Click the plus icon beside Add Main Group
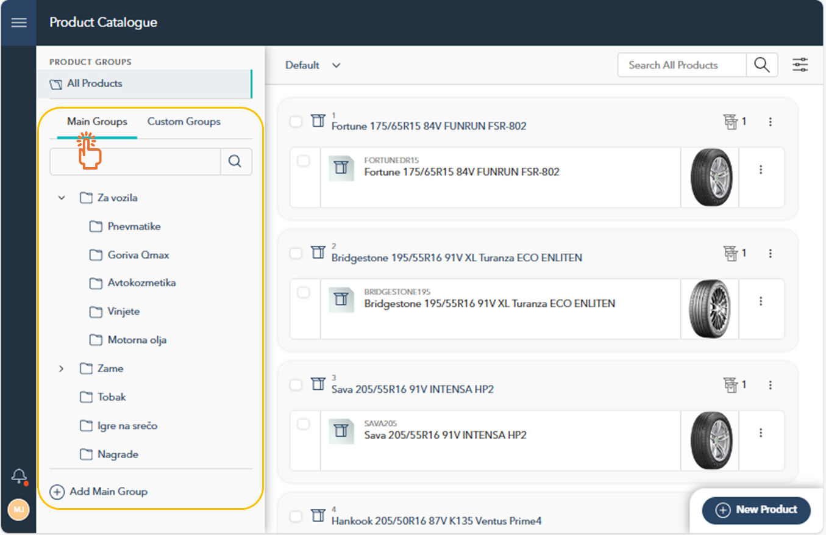The image size is (826, 535). (x=57, y=492)
